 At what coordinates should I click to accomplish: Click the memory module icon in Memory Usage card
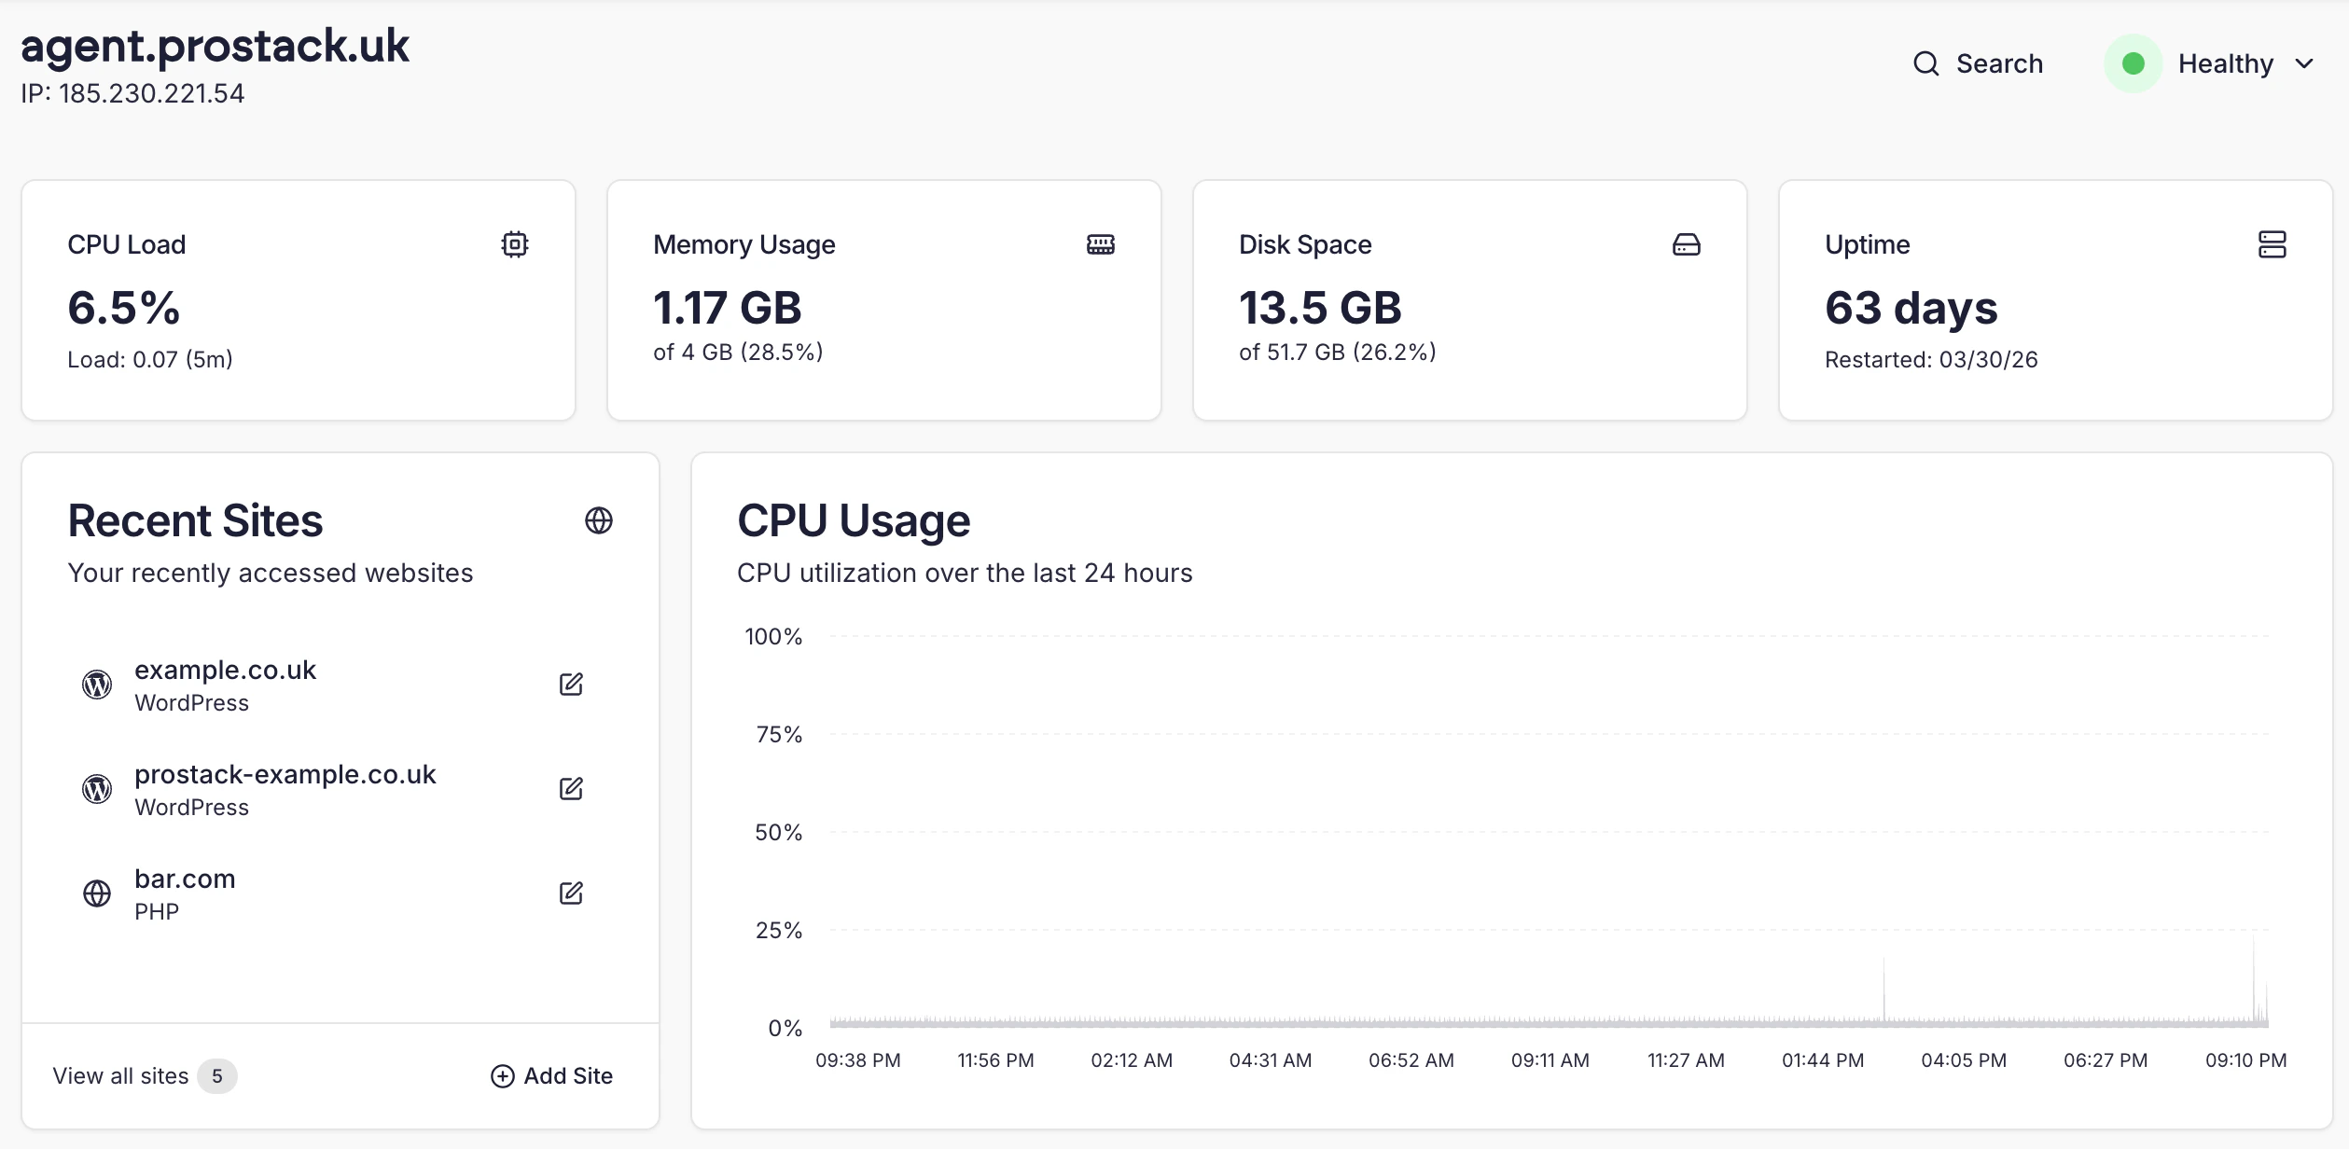[x=1101, y=244]
